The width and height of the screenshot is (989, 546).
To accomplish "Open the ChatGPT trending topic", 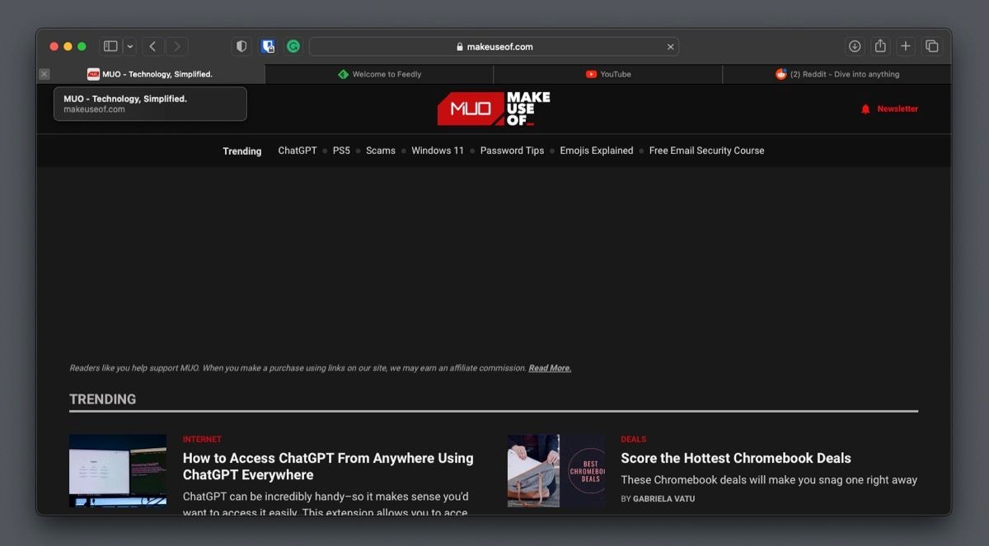I will [298, 151].
